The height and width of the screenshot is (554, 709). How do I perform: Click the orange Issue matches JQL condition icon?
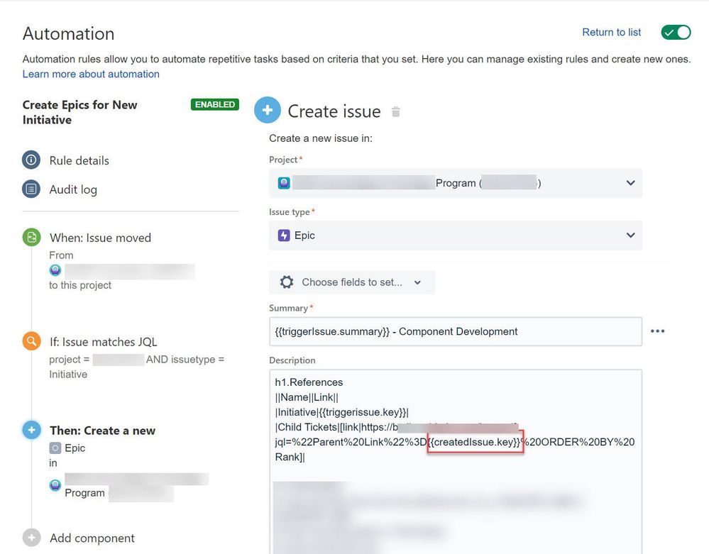[x=31, y=340]
